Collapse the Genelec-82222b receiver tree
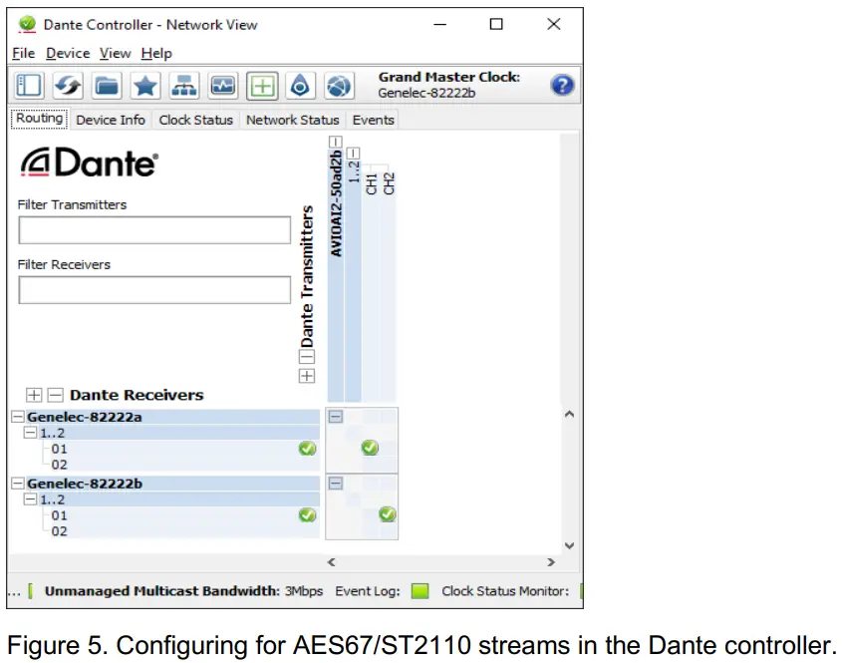The width and height of the screenshot is (842, 663). (18, 483)
